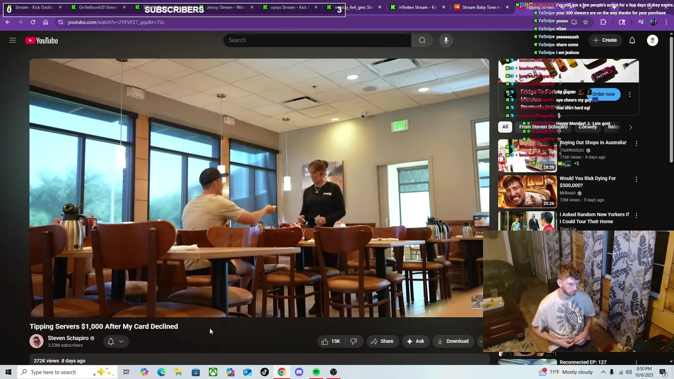The image size is (674, 379).
Task: Focus the YouTube search box
Action: click(318, 41)
